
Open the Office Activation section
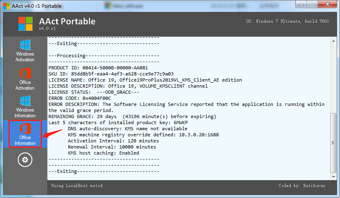point(25,79)
